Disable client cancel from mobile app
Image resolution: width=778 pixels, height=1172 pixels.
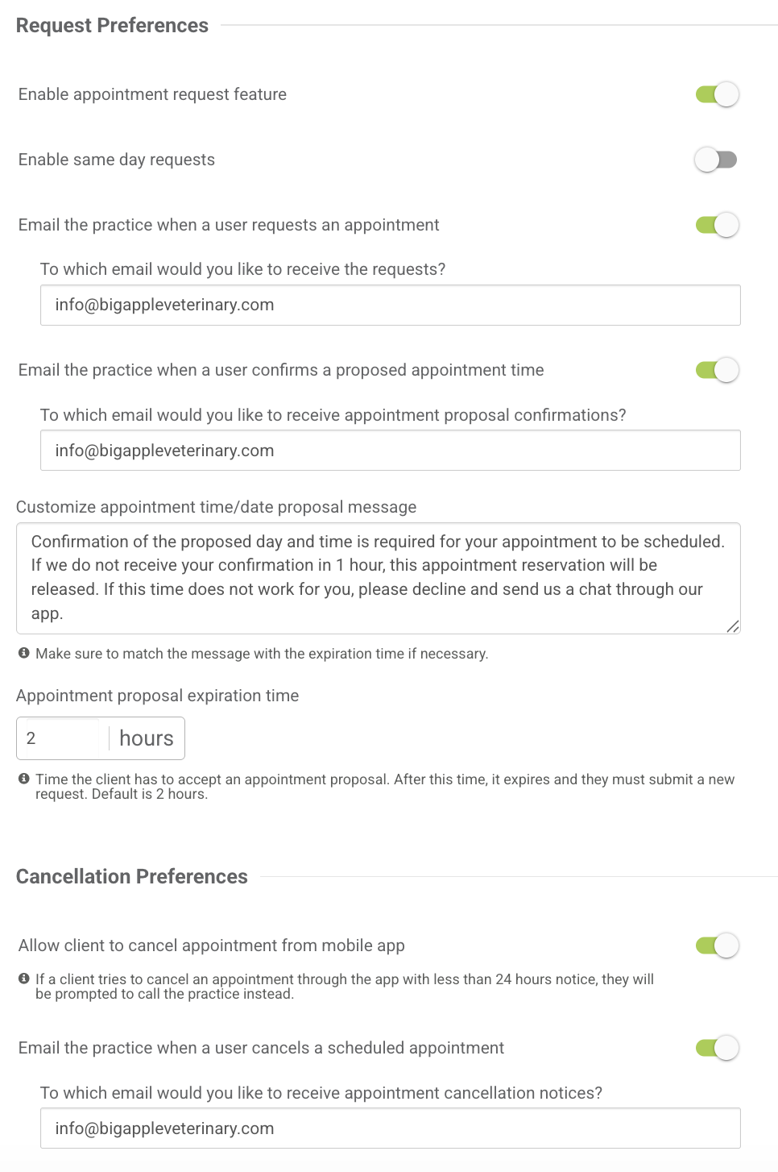click(717, 945)
